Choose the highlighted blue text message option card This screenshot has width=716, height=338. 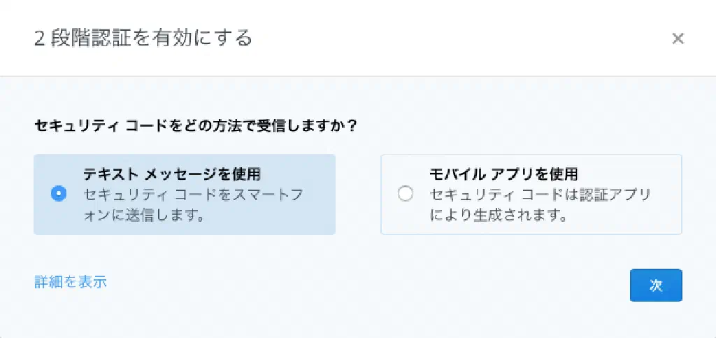coord(185,195)
